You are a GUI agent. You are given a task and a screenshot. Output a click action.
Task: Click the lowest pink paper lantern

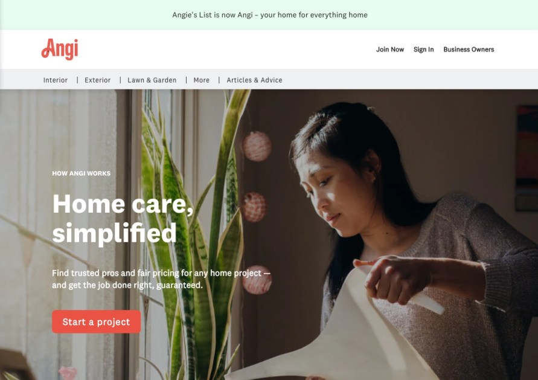pos(257,280)
